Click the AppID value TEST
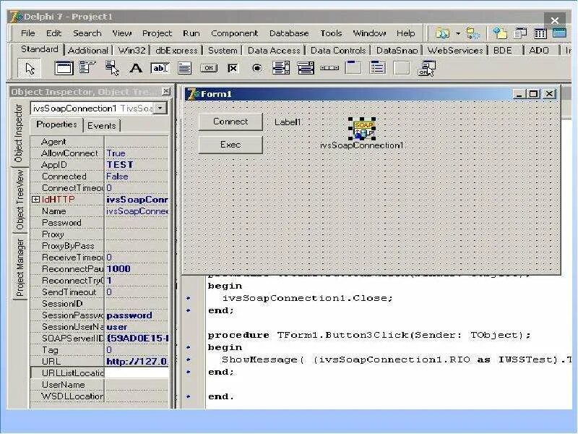The image size is (578, 434). click(137, 165)
